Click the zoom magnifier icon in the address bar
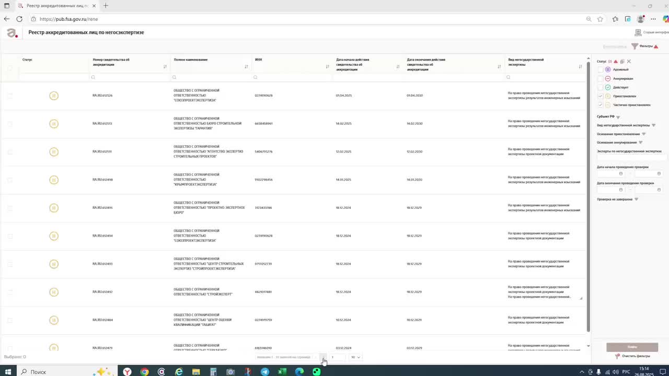Screen dimensions: 669x376 point(589,19)
